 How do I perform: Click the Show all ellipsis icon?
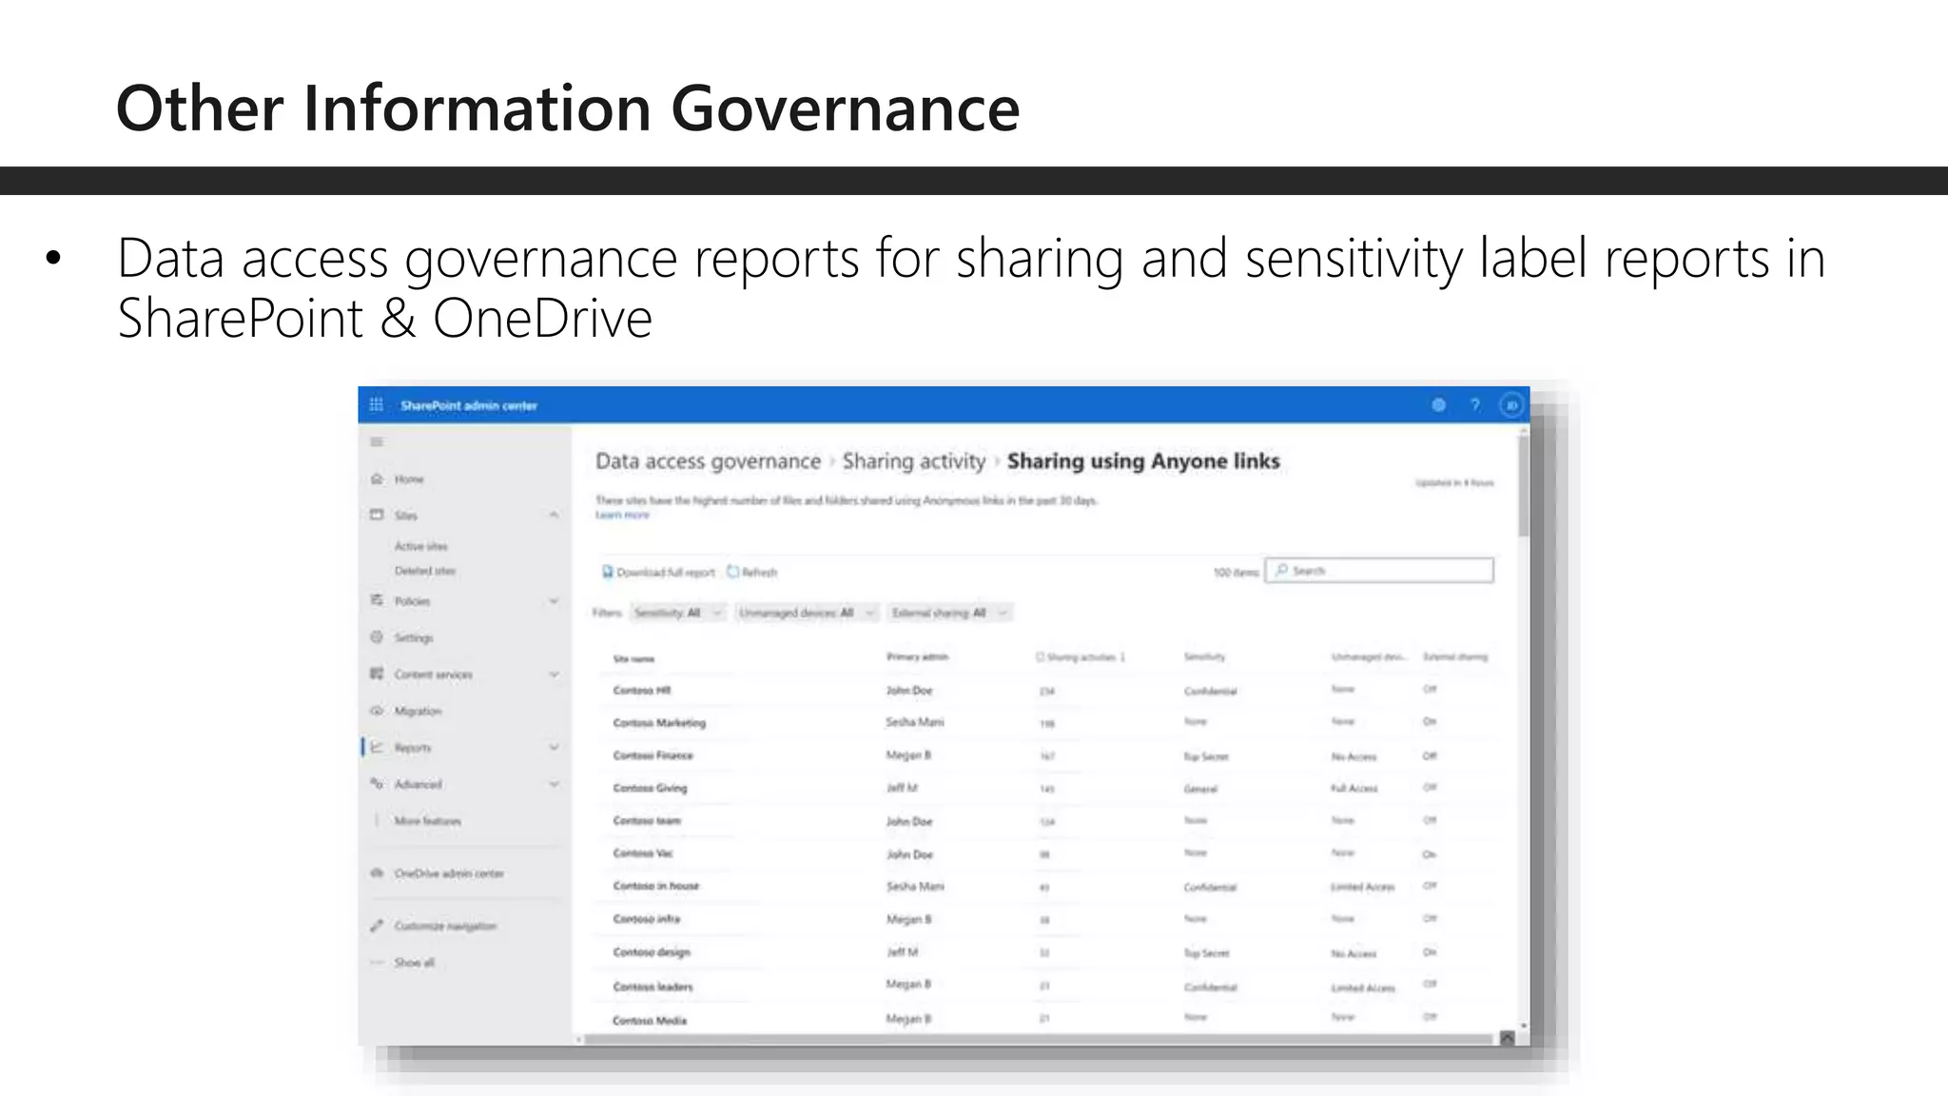click(377, 962)
